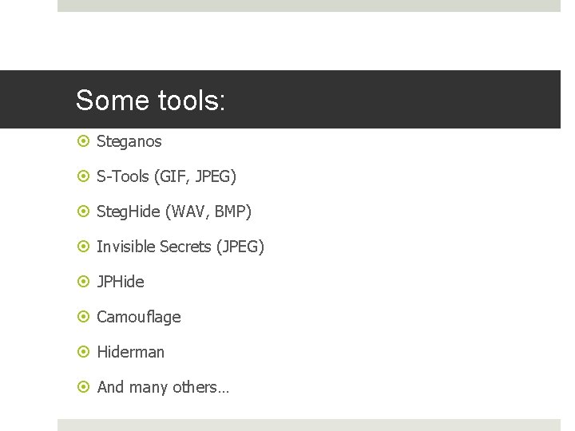Click 'Invisible Secrets (JPEG)' text

[x=180, y=247]
